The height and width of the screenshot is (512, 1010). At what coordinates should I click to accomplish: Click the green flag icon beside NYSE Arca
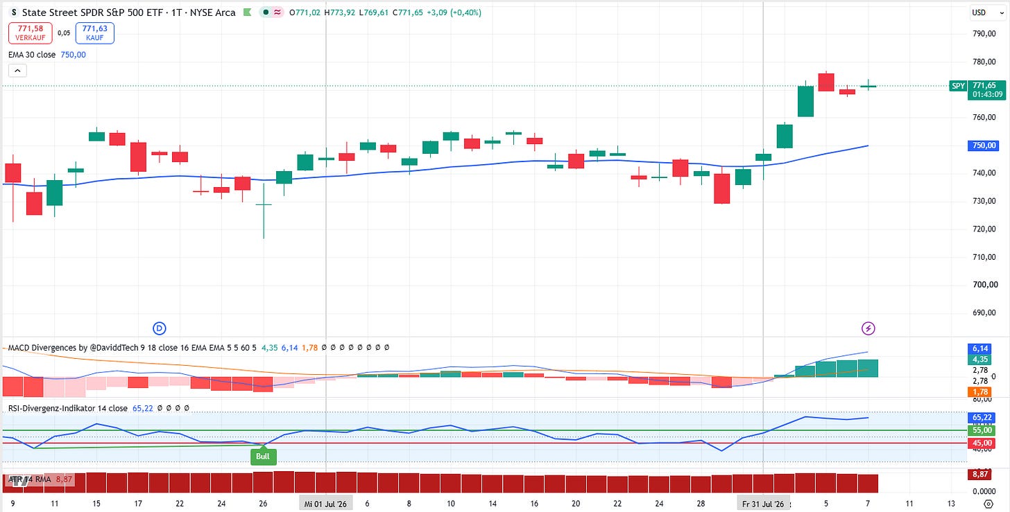click(248, 12)
